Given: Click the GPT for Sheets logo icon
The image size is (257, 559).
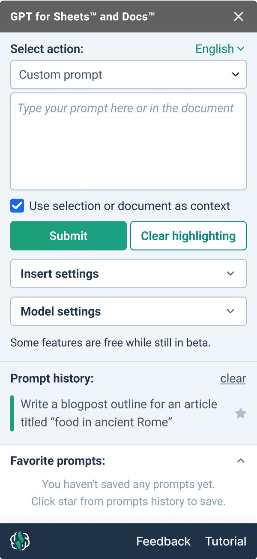Looking at the screenshot, I should (19, 541).
